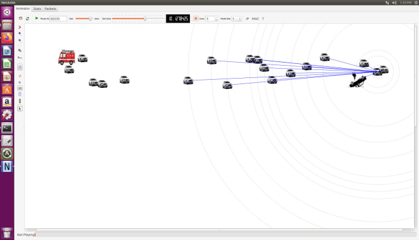Click the open XML trace file icon
This screenshot has width=419, height=240.
20,18
